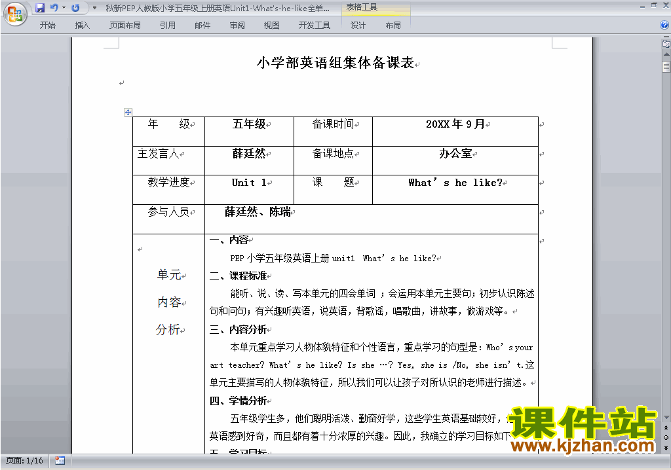Image resolution: width=671 pixels, height=470 pixels.
Task: Click the heading 一、内容
Action: 229,240
